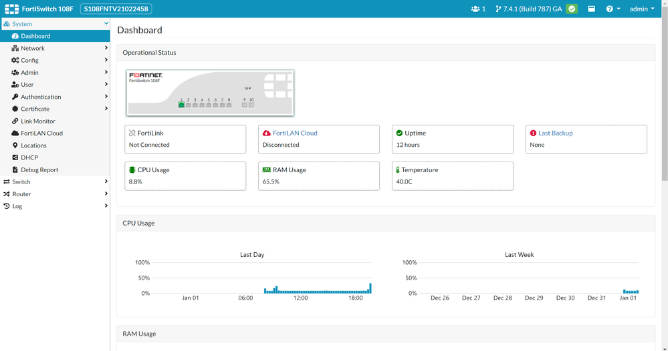Follow the FortiLAN Cloud link
This screenshot has height=351, width=668.
pos(295,133)
